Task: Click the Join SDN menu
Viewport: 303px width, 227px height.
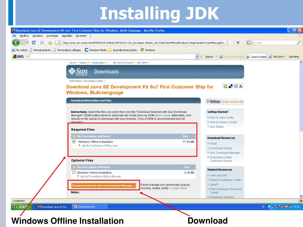Action: tap(143, 63)
